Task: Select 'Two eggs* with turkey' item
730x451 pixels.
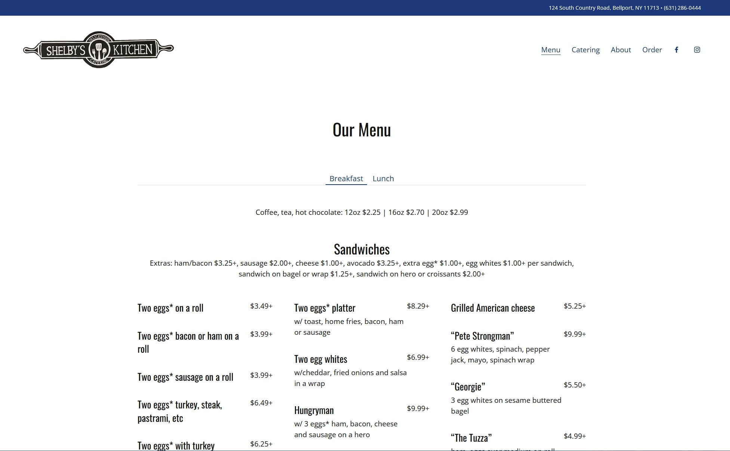Action: pos(176,445)
